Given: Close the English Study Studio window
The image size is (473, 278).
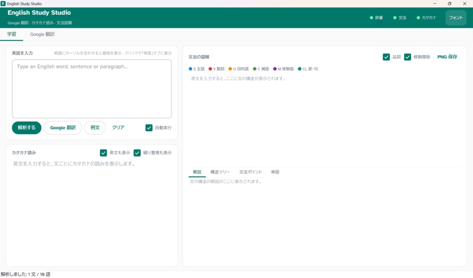Looking at the screenshot, I should (x=465, y=4).
